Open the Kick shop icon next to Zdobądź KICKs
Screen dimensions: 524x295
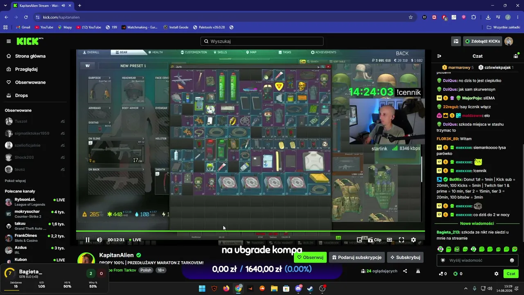coord(456,41)
